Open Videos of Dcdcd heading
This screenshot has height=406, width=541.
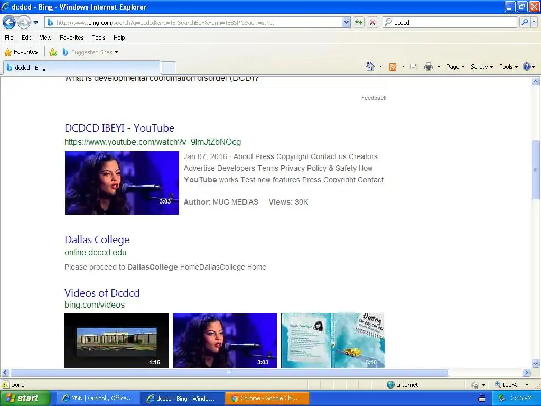pos(102,293)
